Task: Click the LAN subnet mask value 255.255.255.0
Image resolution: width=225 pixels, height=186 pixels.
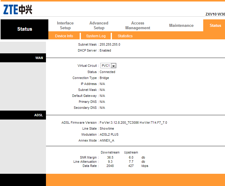Action: point(110,45)
